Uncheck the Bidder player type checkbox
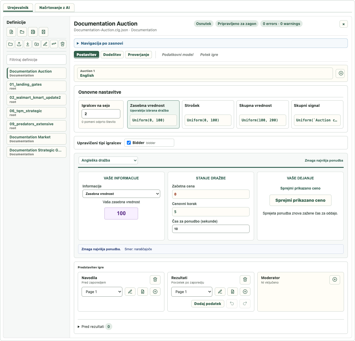 click(x=129, y=143)
